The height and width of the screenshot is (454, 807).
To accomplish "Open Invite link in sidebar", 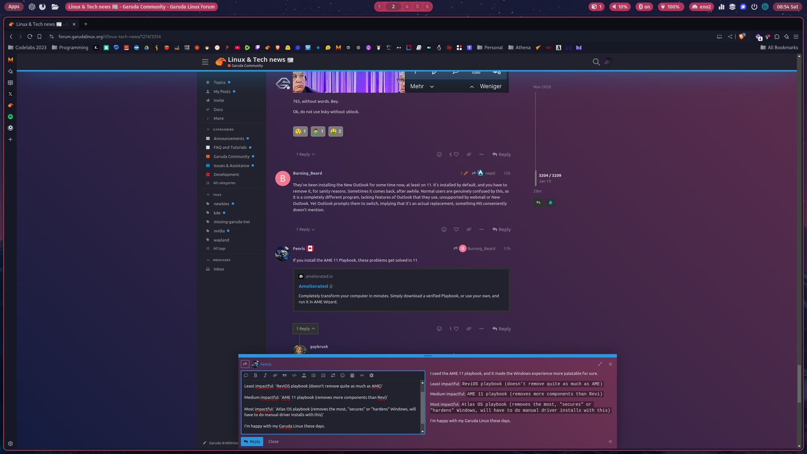I will click(219, 100).
